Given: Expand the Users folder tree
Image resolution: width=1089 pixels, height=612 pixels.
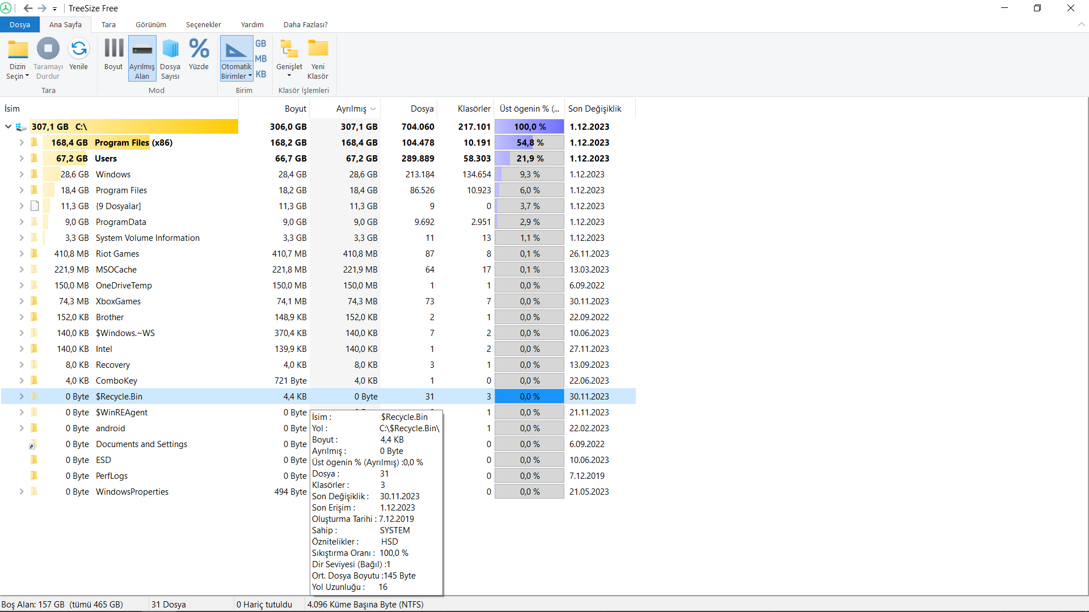Looking at the screenshot, I should click(22, 159).
